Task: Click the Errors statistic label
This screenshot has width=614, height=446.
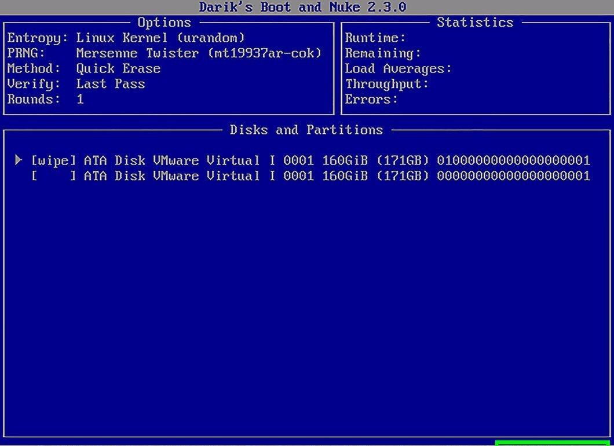Action: (371, 99)
